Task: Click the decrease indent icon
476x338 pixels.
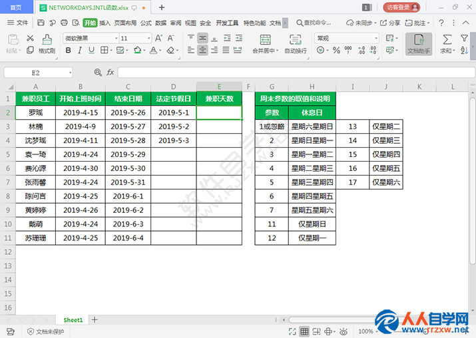Action: coord(227,38)
